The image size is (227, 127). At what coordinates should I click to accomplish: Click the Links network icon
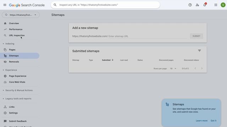(x=5, y=107)
